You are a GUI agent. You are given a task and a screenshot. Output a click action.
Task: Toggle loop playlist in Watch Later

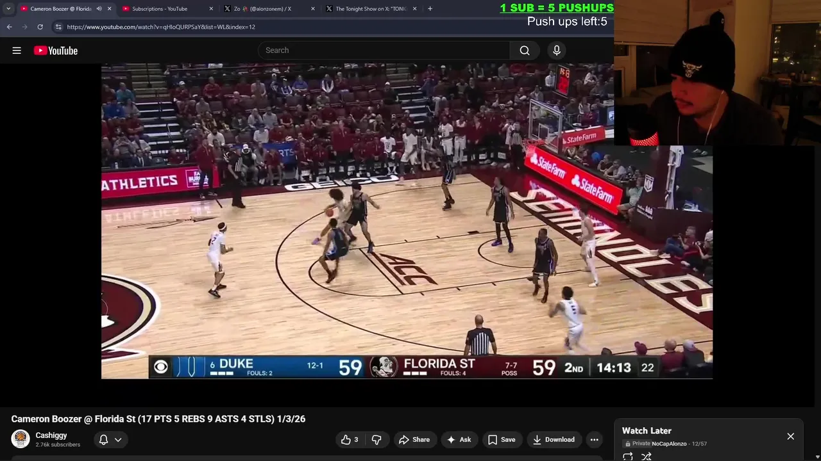tap(628, 456)
